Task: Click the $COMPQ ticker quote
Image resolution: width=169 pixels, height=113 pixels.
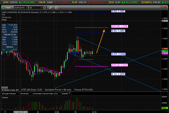Action: coord(155,2)
